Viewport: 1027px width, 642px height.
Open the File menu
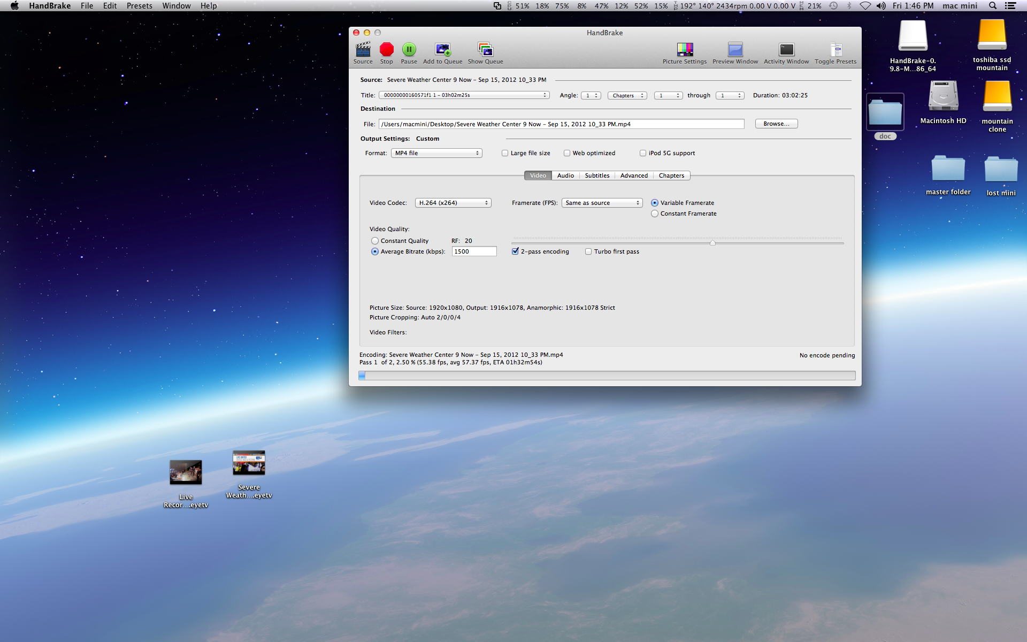coord(87,6)
